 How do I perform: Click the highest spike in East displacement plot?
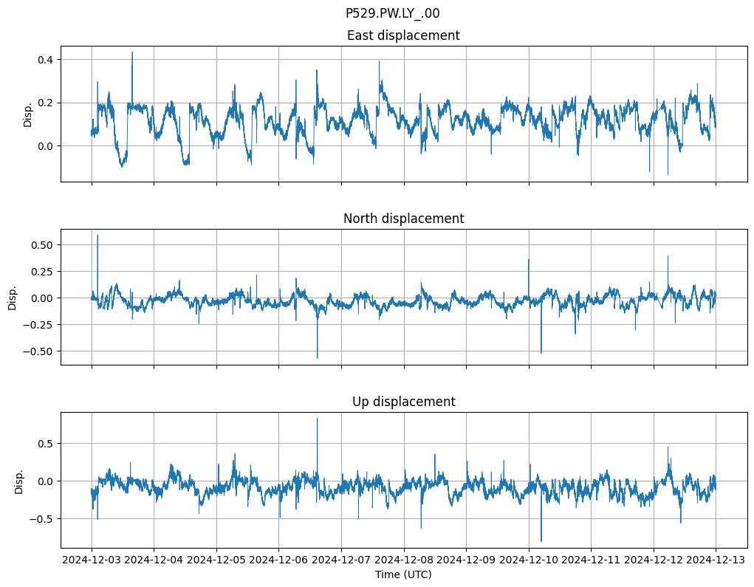click(x=132, y=53)
